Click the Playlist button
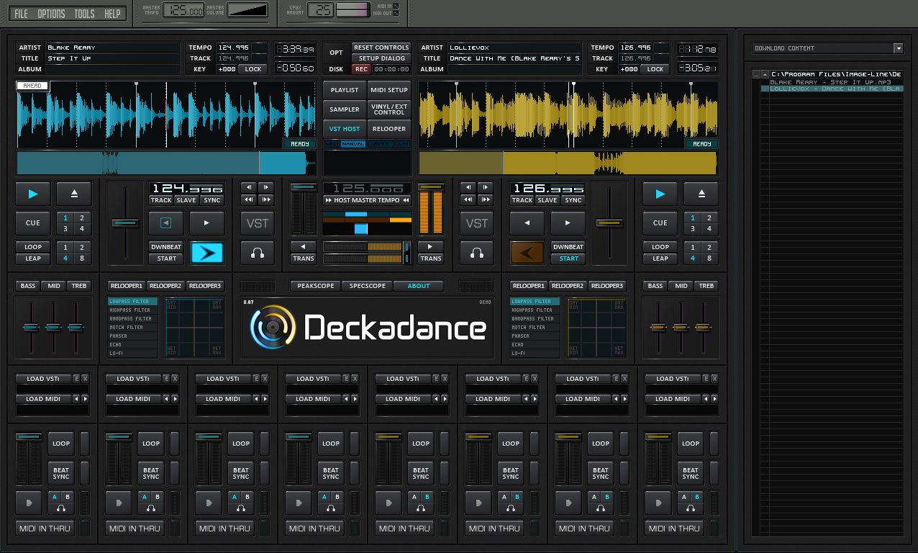Screen dimensions: 918x553 click(x=345, y=90)
